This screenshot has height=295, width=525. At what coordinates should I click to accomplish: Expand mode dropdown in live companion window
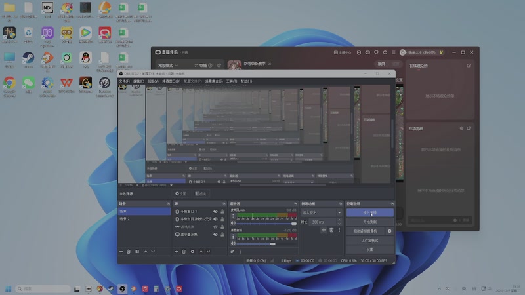(168, 65)
